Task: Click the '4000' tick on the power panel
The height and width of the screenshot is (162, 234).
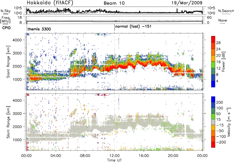Action: pyautogui.click(x=17, y=40)
